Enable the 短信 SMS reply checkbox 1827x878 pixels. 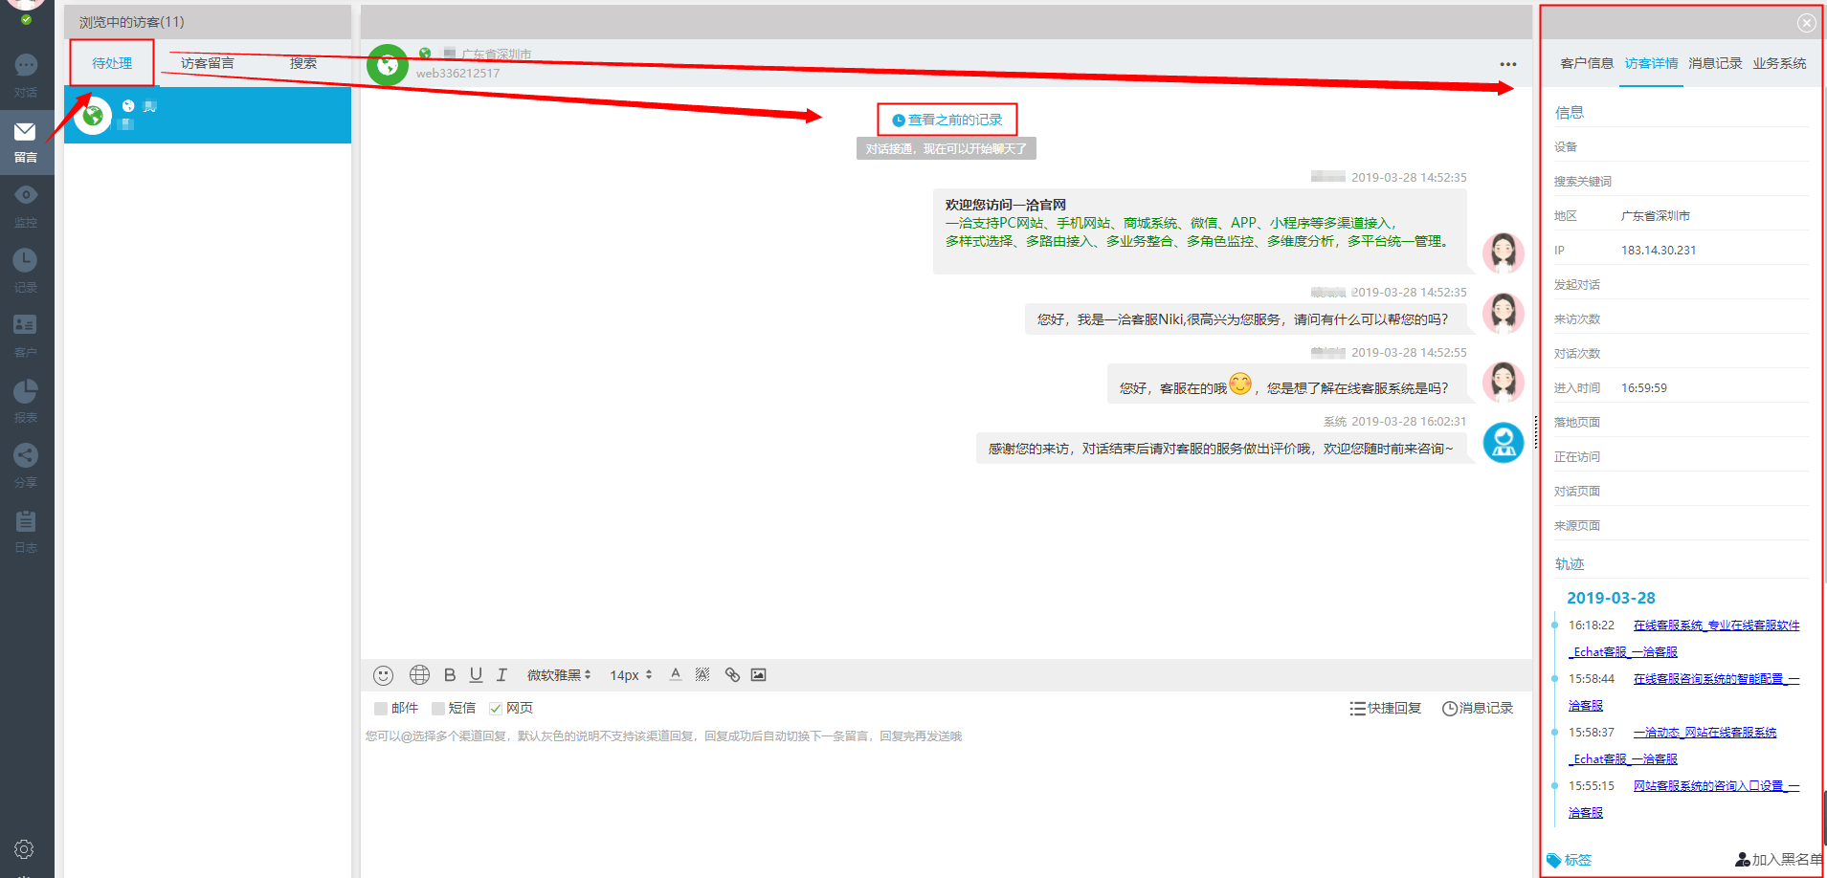(438, 709)
